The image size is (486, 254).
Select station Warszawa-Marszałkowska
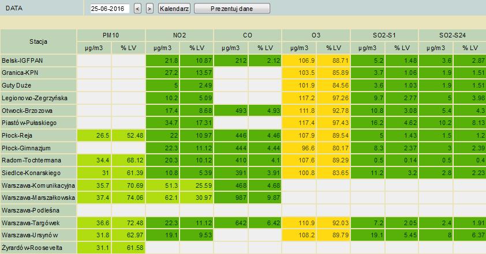[39, 198]
